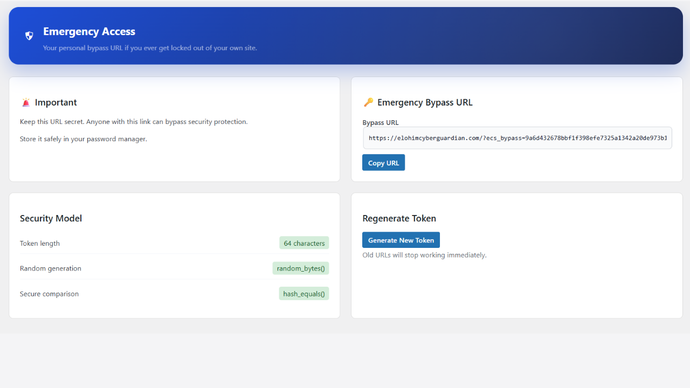Click the '64 characters' badge
Image resolution: width=690 pixels, height=388 pixels.
pyautogui.click(x=304, y=243)
